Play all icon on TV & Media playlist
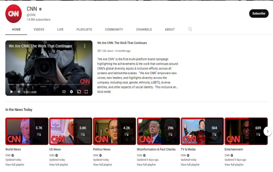This screenshot has width=273, height=172. pyautogui.click(x=214, y=135)
